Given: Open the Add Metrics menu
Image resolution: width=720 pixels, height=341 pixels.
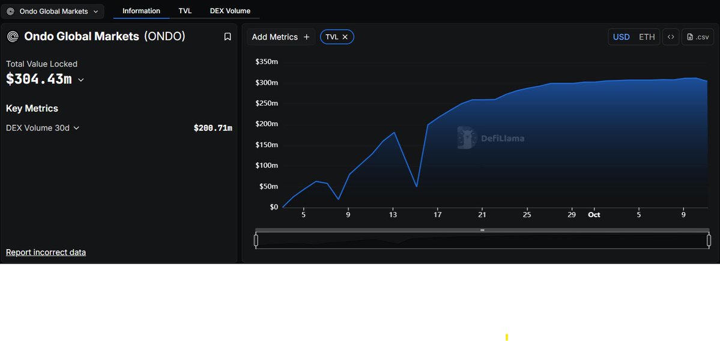Looking at the screenshot, I should click(281, 37).
